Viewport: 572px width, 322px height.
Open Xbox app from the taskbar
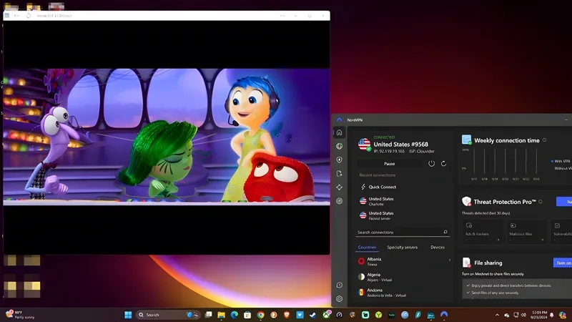326,315
